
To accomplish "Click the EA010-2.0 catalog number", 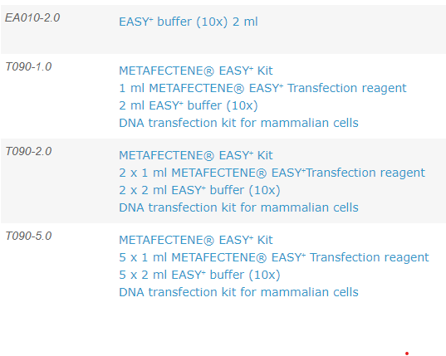I will [32, 18].
